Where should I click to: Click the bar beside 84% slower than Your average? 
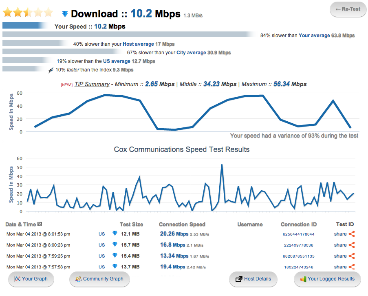(x=129, y=34)
